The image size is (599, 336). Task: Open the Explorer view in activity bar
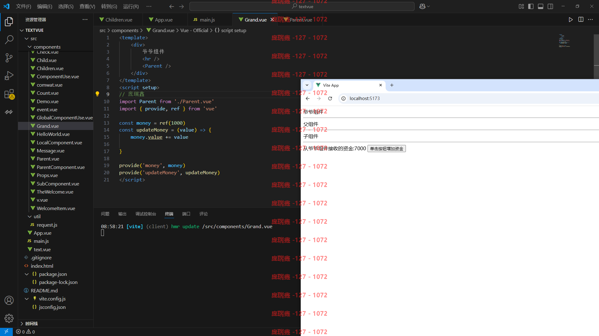coord(9,22)
